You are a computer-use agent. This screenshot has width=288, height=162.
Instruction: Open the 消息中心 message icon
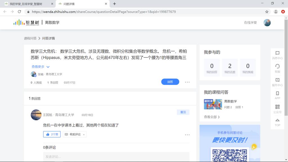[277, 53]
